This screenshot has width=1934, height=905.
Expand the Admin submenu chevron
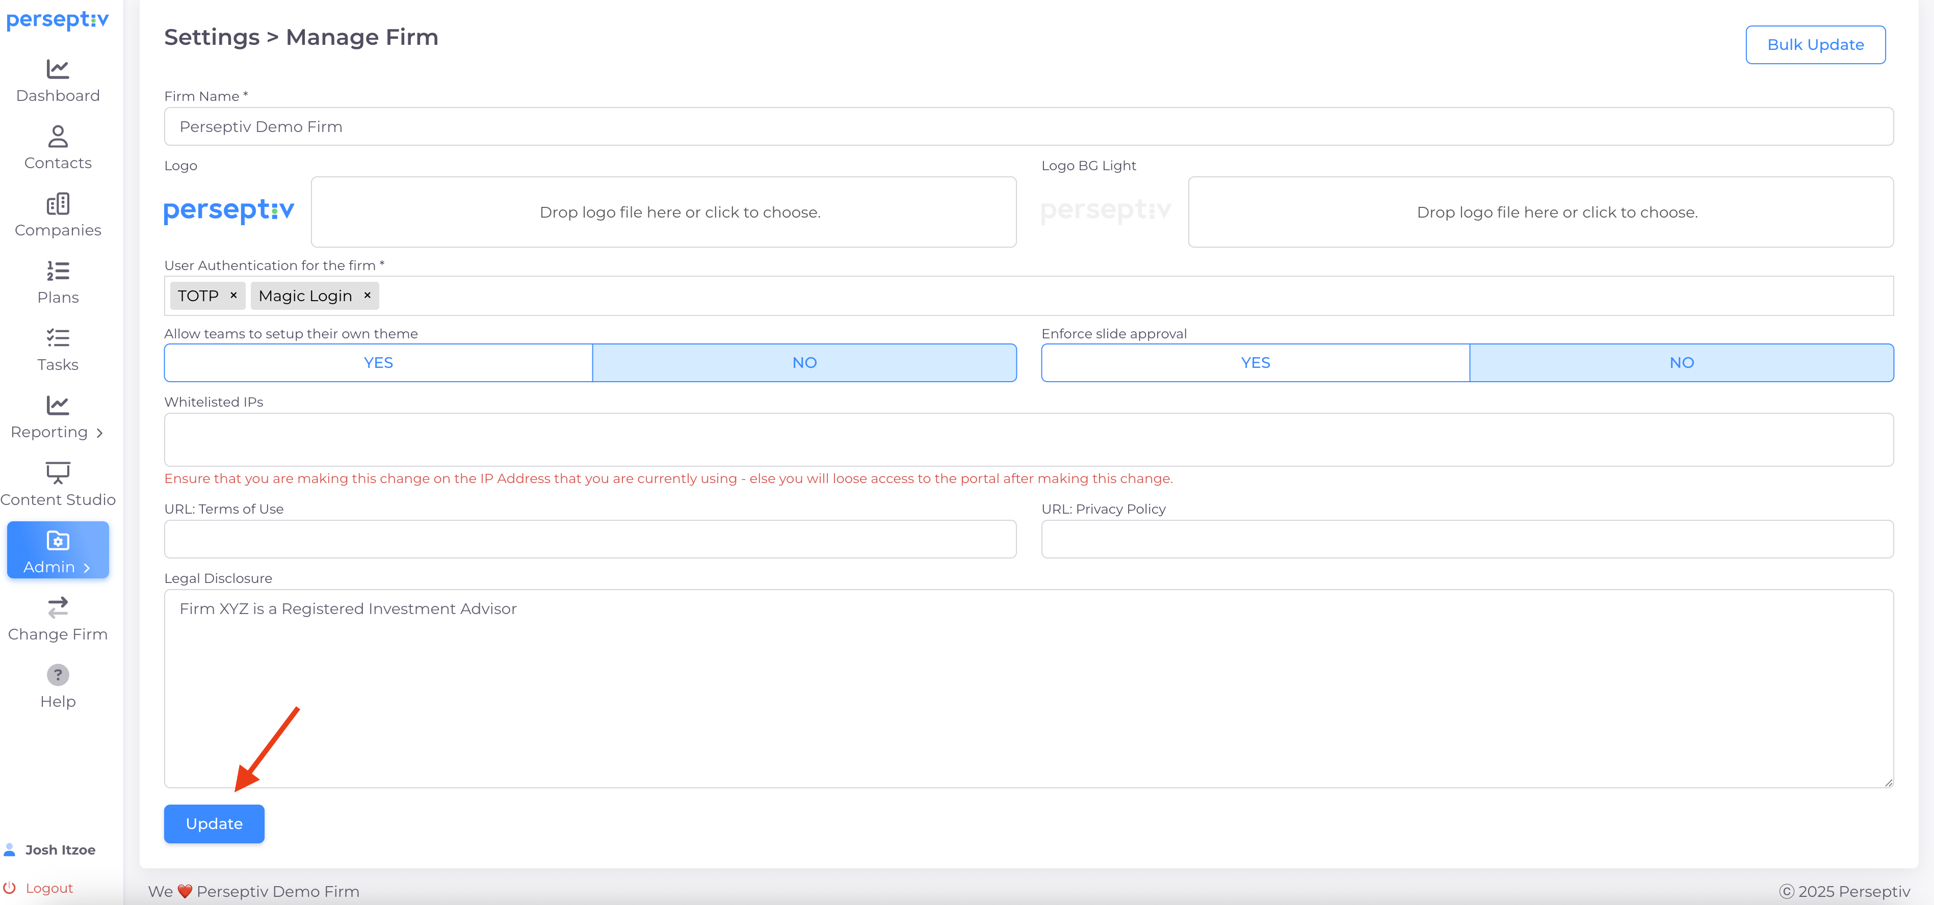(x=87, y=568)
